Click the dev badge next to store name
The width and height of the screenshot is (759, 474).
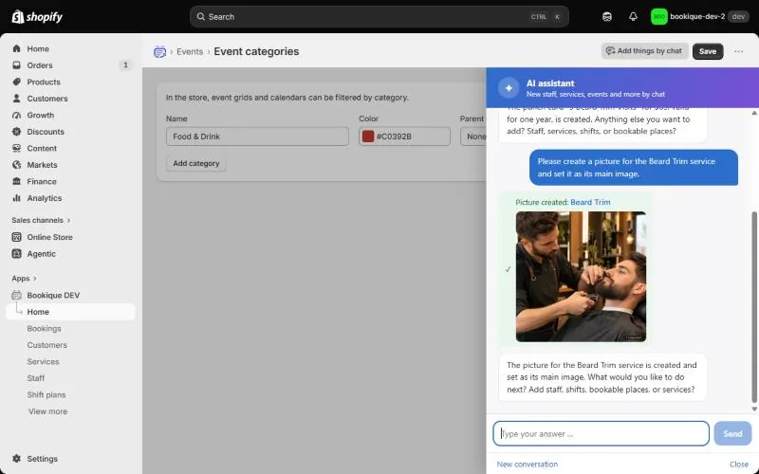click(739, 16)
